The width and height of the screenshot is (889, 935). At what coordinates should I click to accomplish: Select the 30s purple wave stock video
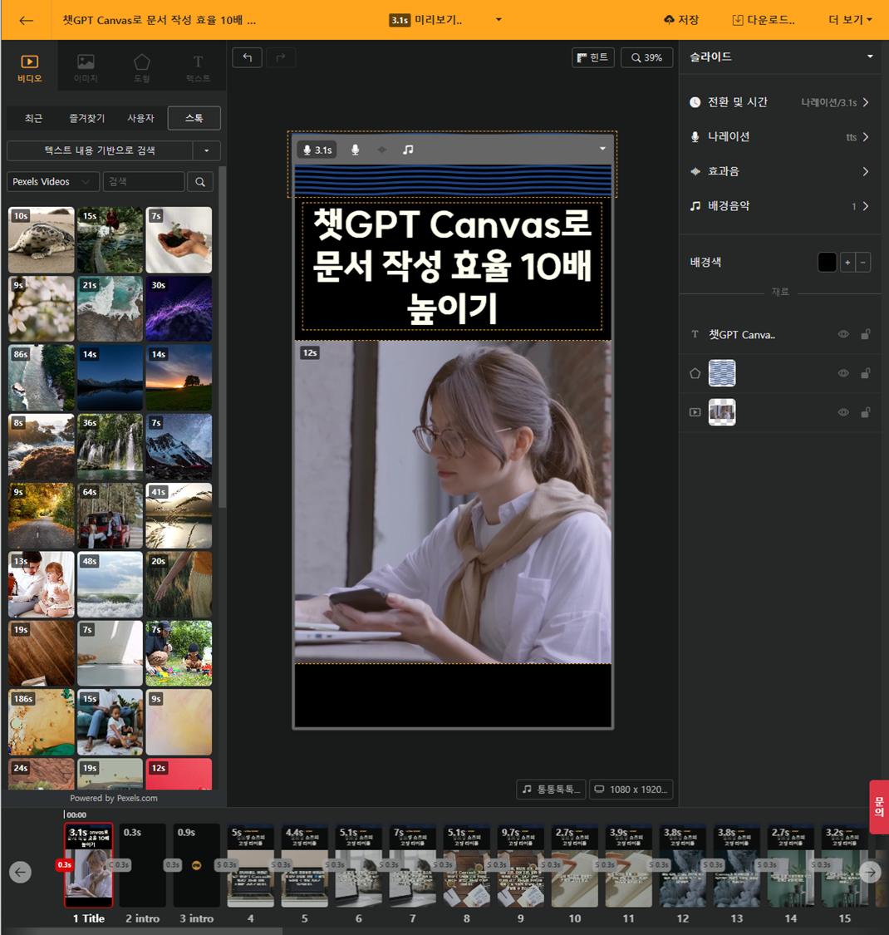(179, 309)
